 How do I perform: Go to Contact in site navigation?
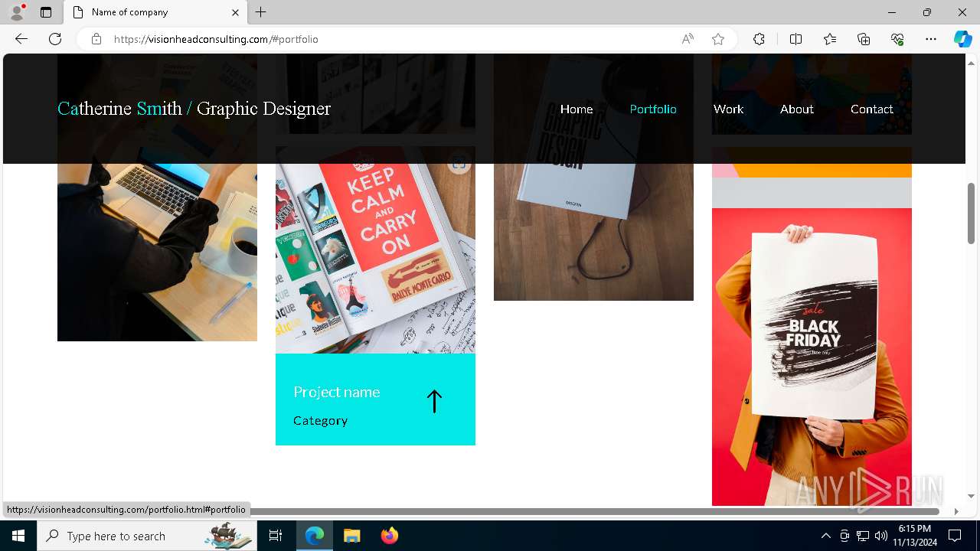point(872,109)
